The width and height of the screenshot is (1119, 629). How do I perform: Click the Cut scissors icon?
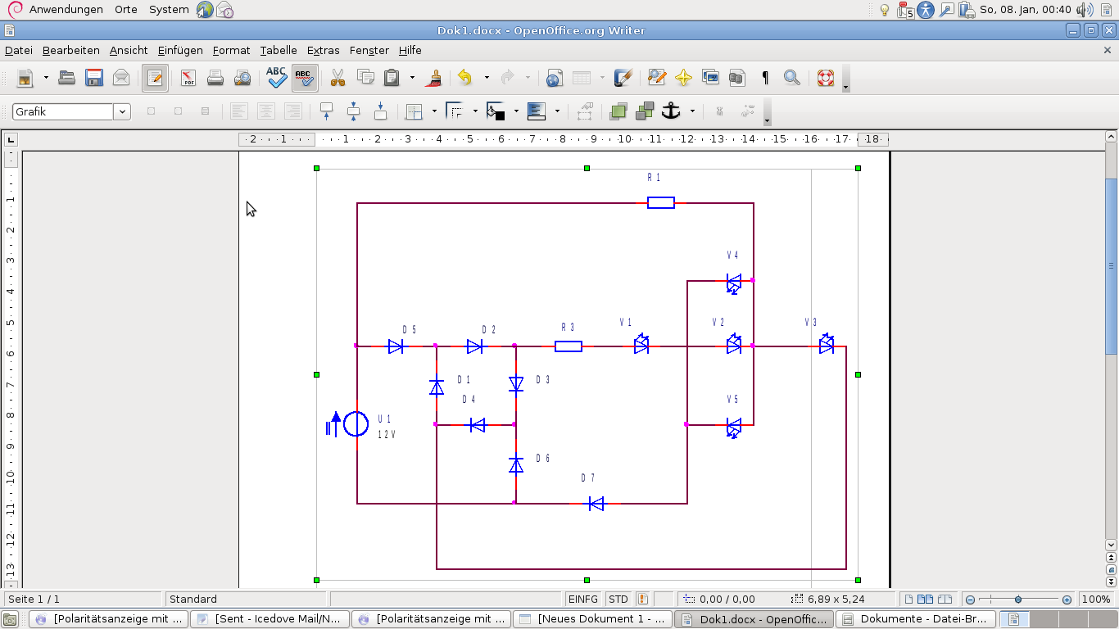338,79
